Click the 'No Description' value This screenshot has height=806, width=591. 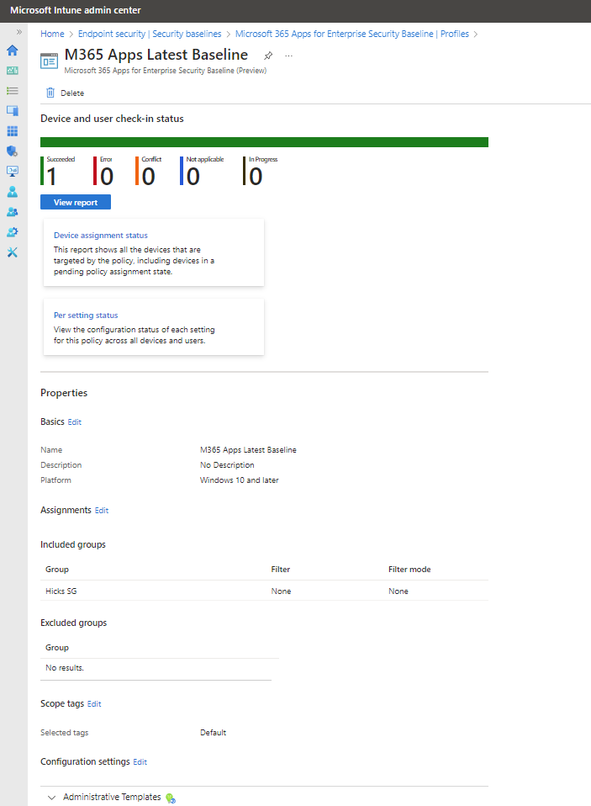pos(227,465)
